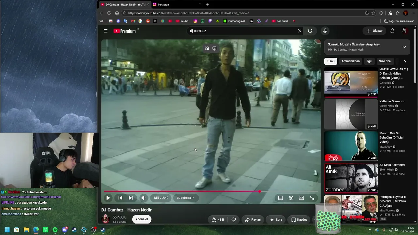The image size is (418, 235).
Task: Open the 'Bu videoda' chapters panel
Action: [x=185, y=198]
